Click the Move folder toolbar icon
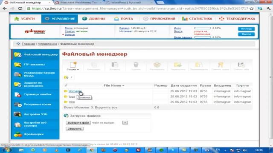Image resolution: width=273 pixels, height=153 pixels. tap(178, 66)
